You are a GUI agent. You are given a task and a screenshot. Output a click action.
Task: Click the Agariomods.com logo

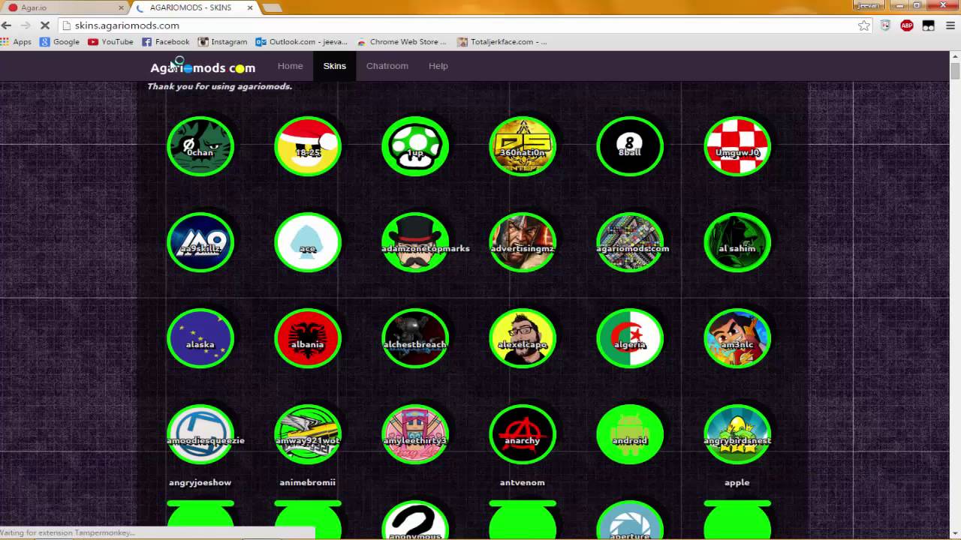coord(203,67)
